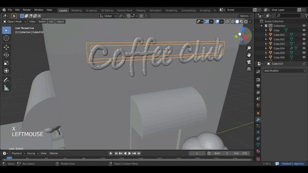Open the Modifier properties wrench tab
Viewport: 308px width, 173px height.
258,120
